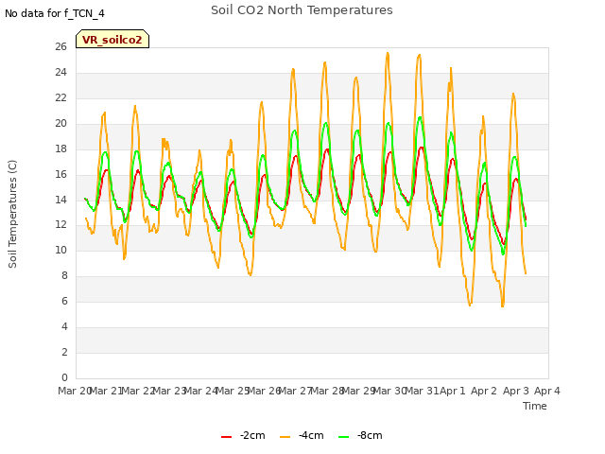The height and width of the screenshot is (454, 605).
Task: Click the Apr 3 x-axis tick label
Action: [515, 391]
